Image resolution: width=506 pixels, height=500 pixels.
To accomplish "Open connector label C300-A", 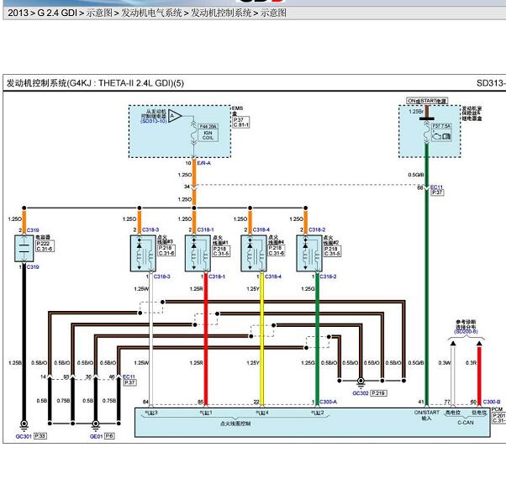I will pos(328,402).
